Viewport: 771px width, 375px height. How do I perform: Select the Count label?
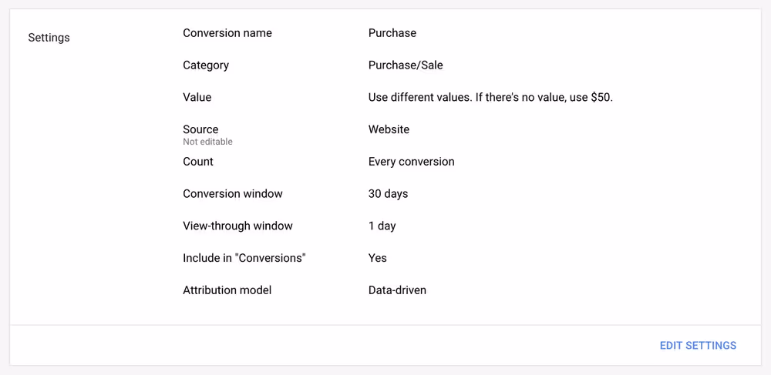click(x=198, y=162)
